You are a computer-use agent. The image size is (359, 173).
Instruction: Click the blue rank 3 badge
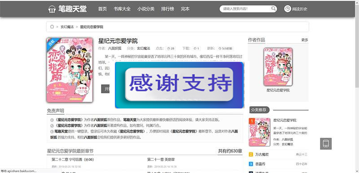coord(251,164)
